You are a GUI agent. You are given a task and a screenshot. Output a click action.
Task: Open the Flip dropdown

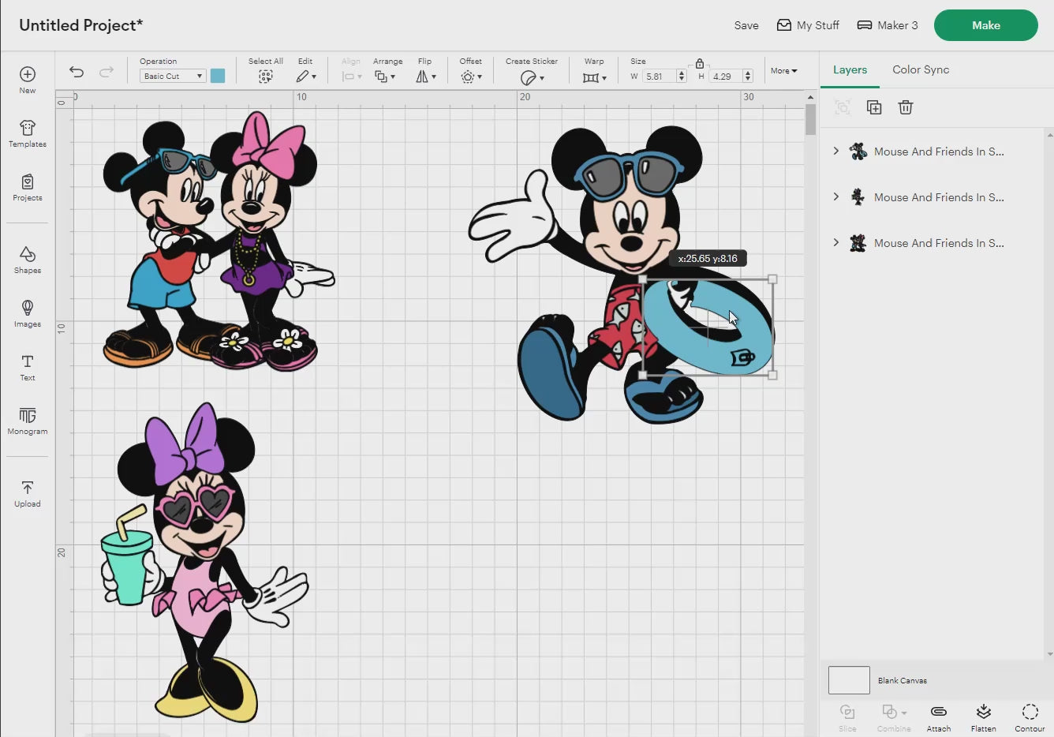tap(425, 77)
